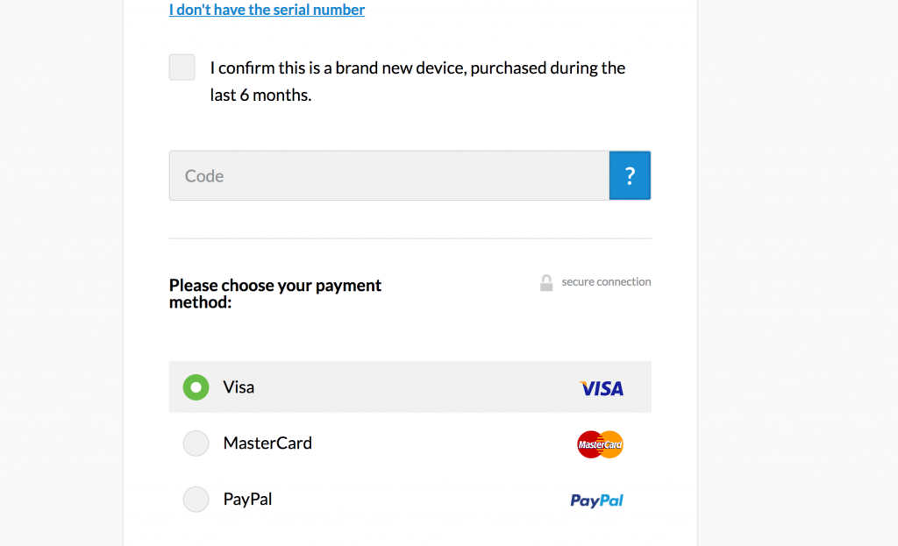Click the question mark help button
This screenshot has height=546, width=898.
coord(630,175)
